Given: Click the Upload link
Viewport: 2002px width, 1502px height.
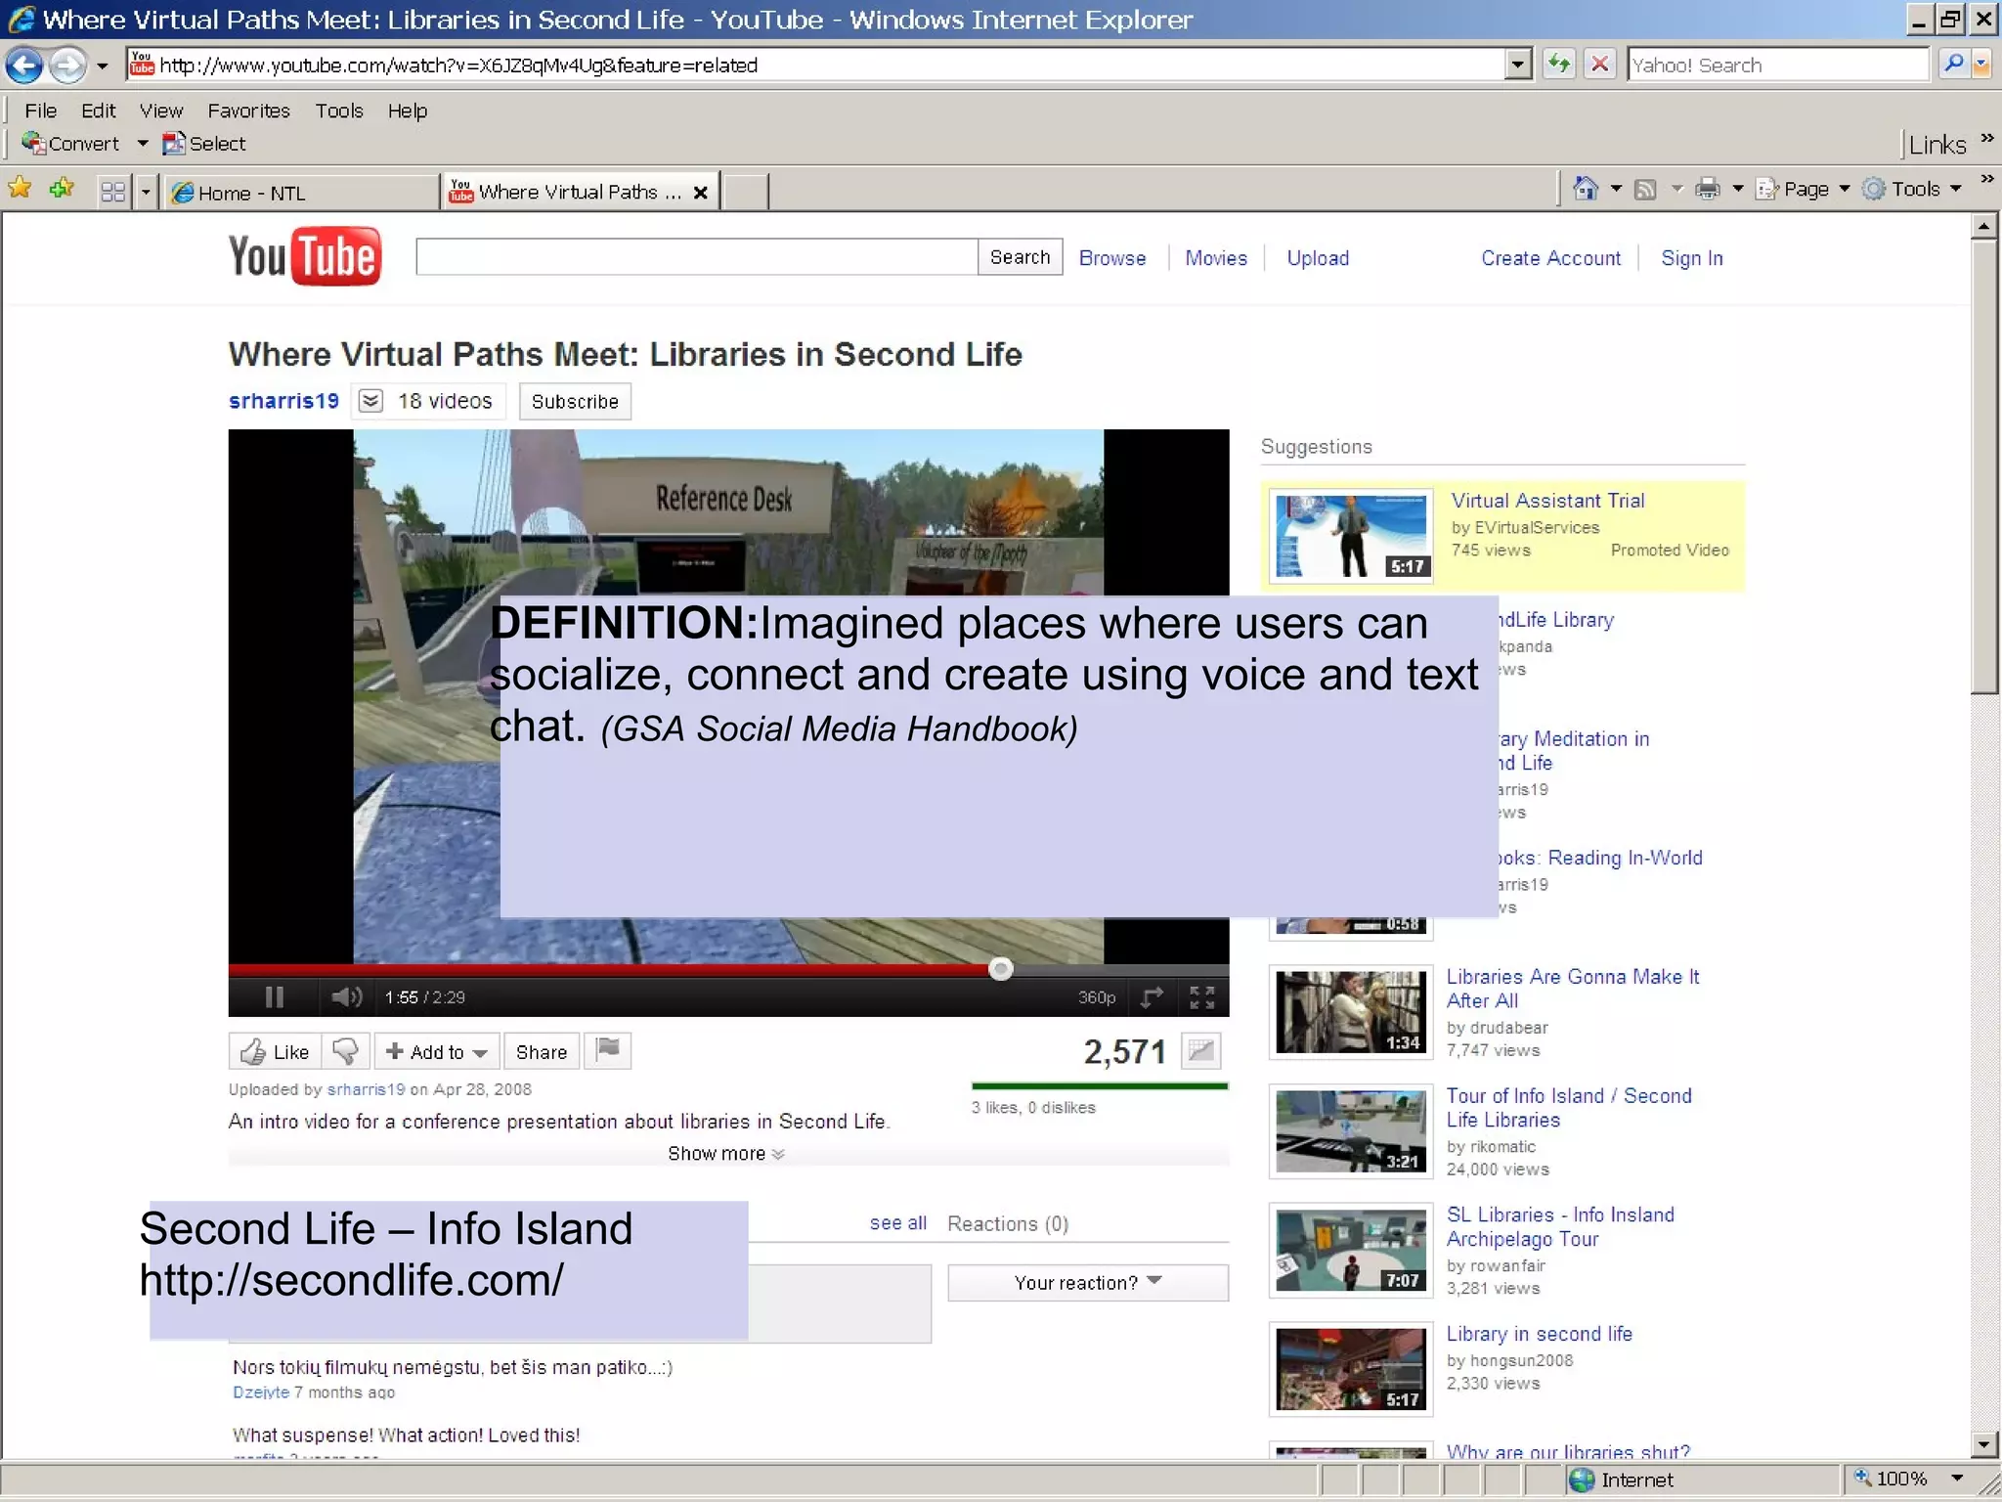Looking at the screenshot, I should click(1318, 258).
